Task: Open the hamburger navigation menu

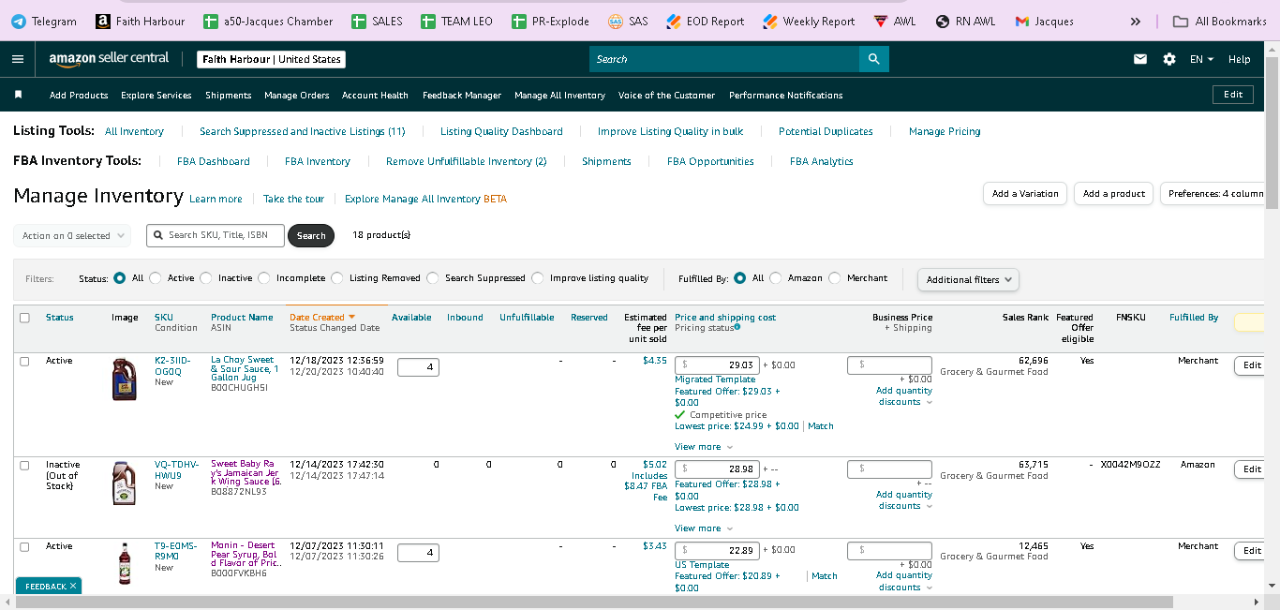Action: 18,59
